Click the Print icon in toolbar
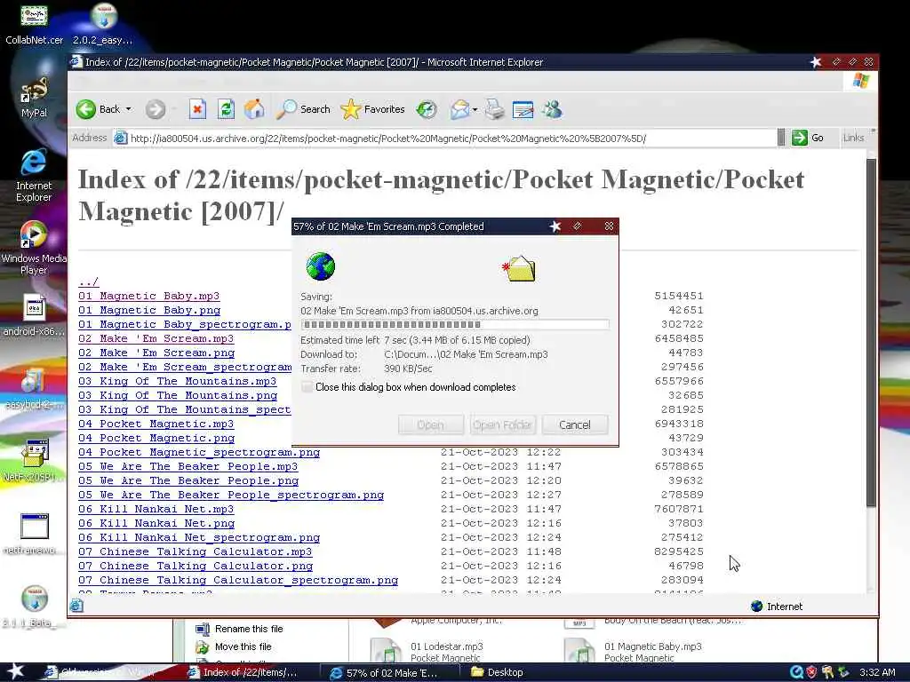This screenshot has height=682, width=910. pos(494,109)
